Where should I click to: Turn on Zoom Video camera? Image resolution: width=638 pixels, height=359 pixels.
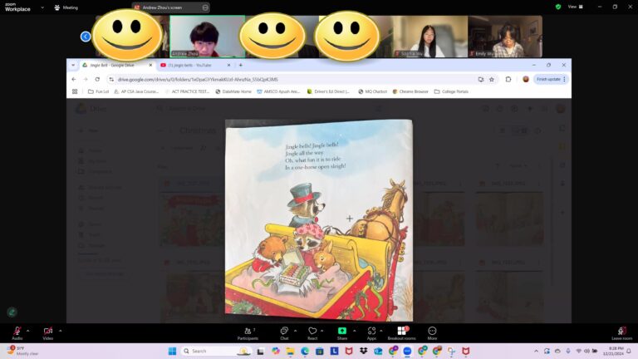click(x=48, y=333)
